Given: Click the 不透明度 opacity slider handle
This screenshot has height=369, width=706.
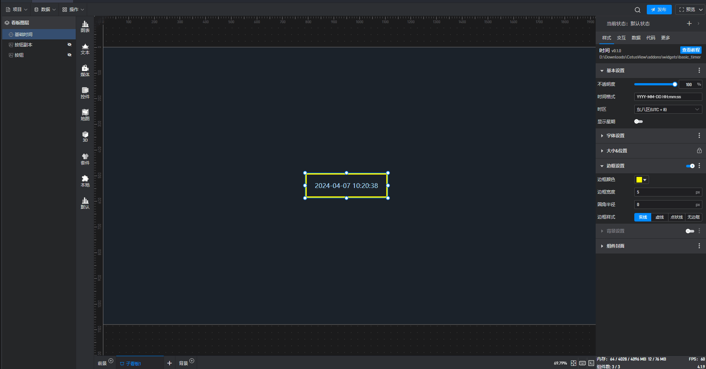Looking at the screenshot, I should pos(675,84).
